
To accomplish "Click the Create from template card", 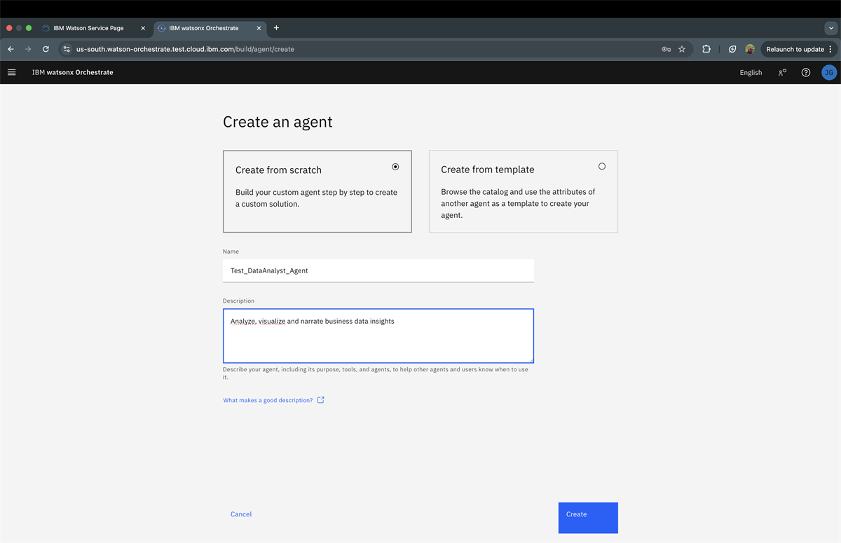I will click(x=524, y=191).
